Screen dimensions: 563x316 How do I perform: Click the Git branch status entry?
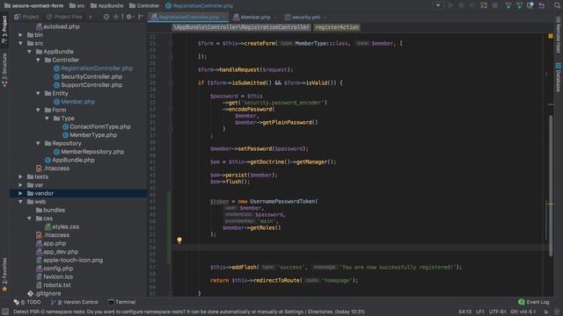tap(523, 312)
